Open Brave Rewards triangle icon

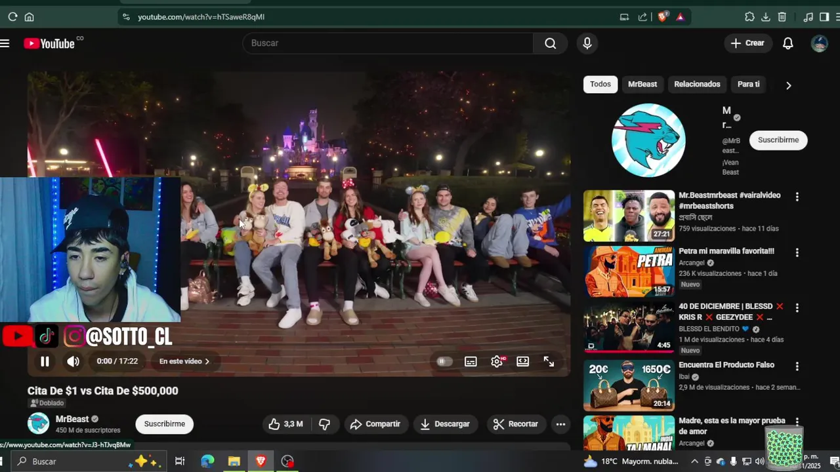click(680, 17)
